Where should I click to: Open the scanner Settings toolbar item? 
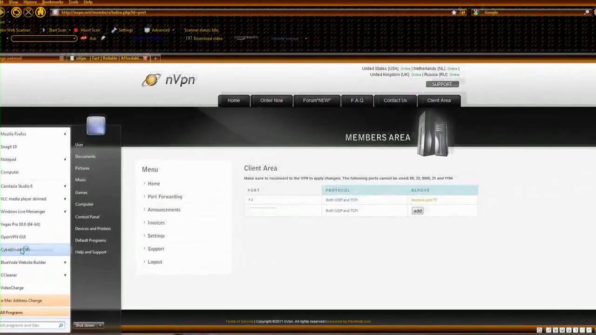(x=122, y=30)
